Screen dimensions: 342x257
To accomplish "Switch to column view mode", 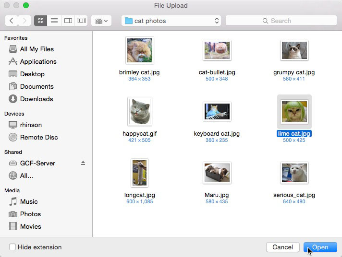I will pyautogui.click(x=68, y=21).
